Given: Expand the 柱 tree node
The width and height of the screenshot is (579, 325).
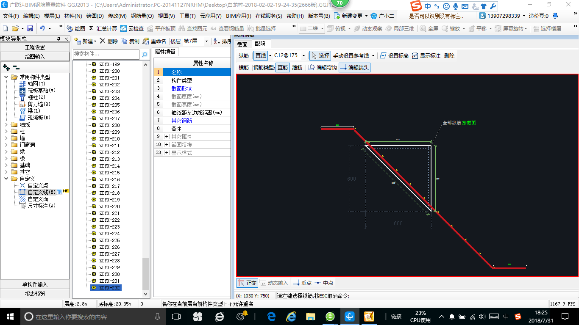Looking at the screenshot, I should [x=6, y=132].
